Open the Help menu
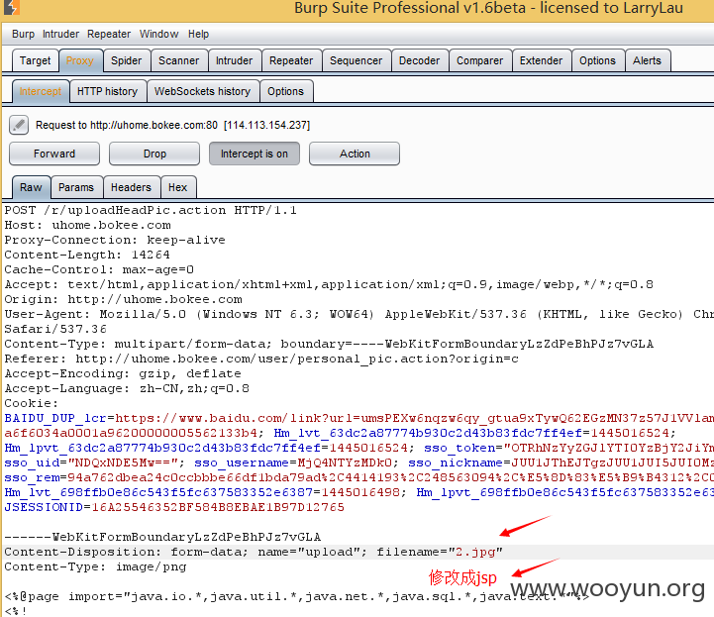Image resolution: width=714 pixels, height=617 pixels. (198, 34)
